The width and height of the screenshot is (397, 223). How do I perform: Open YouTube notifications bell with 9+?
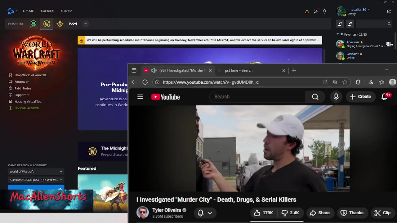385,97
